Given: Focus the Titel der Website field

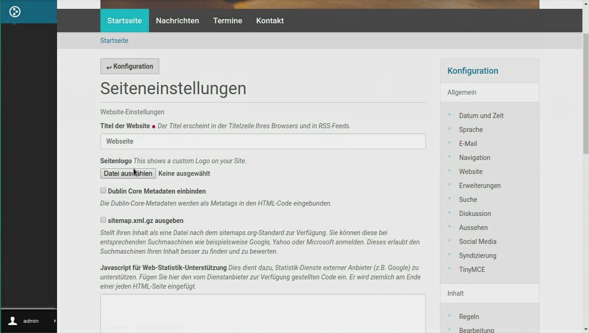Looking at the screenshot, I should click(263, 141).
